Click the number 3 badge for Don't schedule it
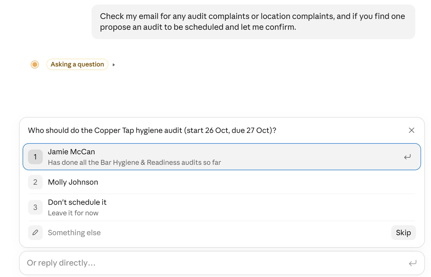This screenshot has width=431, height=277. [x=35, y=208]
